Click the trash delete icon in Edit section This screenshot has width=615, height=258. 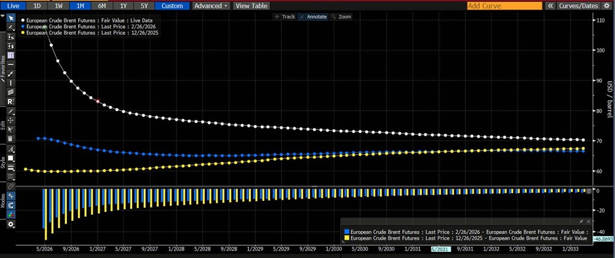coord(11,139)
